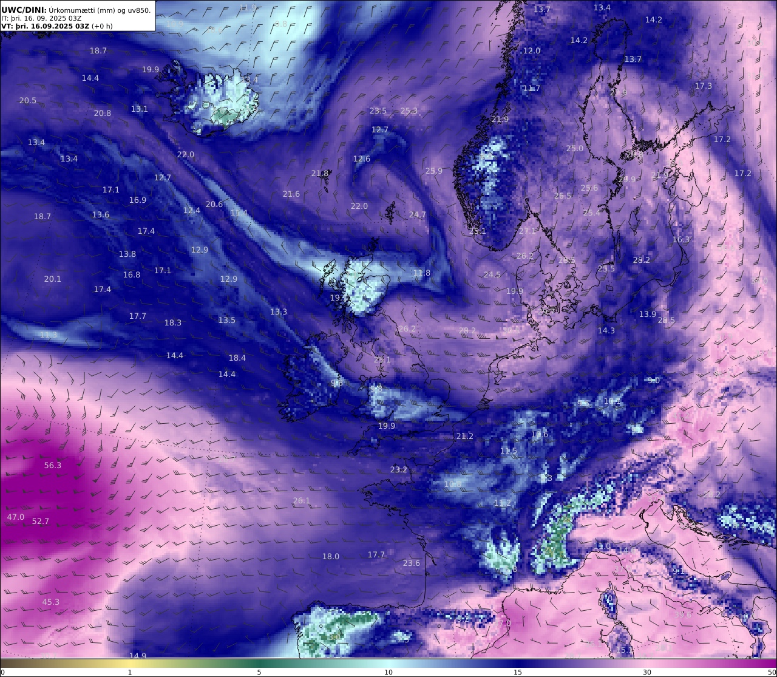Click the 13.6 value label
The height and width of the screenshot is (677, 777).
[x=101, y=215]
